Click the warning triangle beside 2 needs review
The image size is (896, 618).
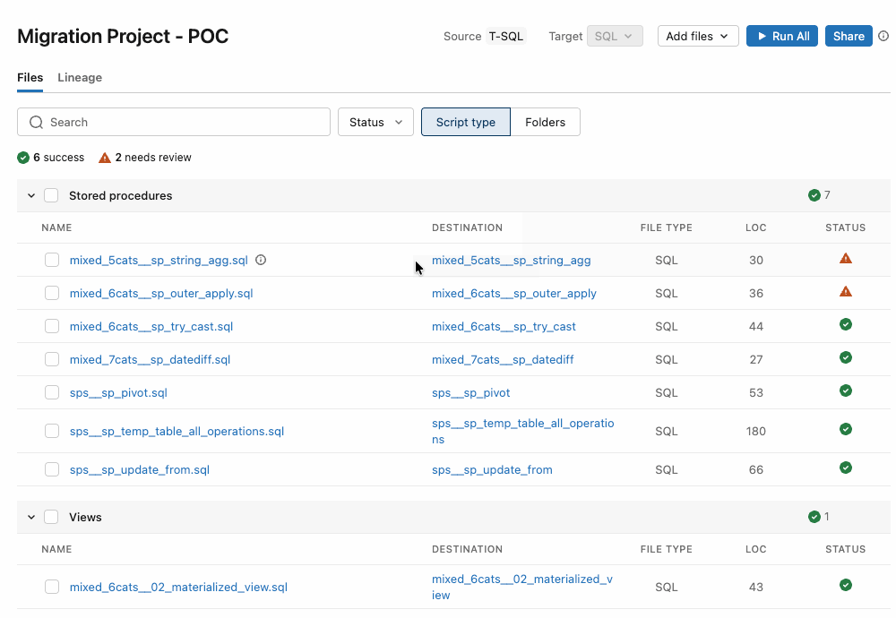coord(105,158)
